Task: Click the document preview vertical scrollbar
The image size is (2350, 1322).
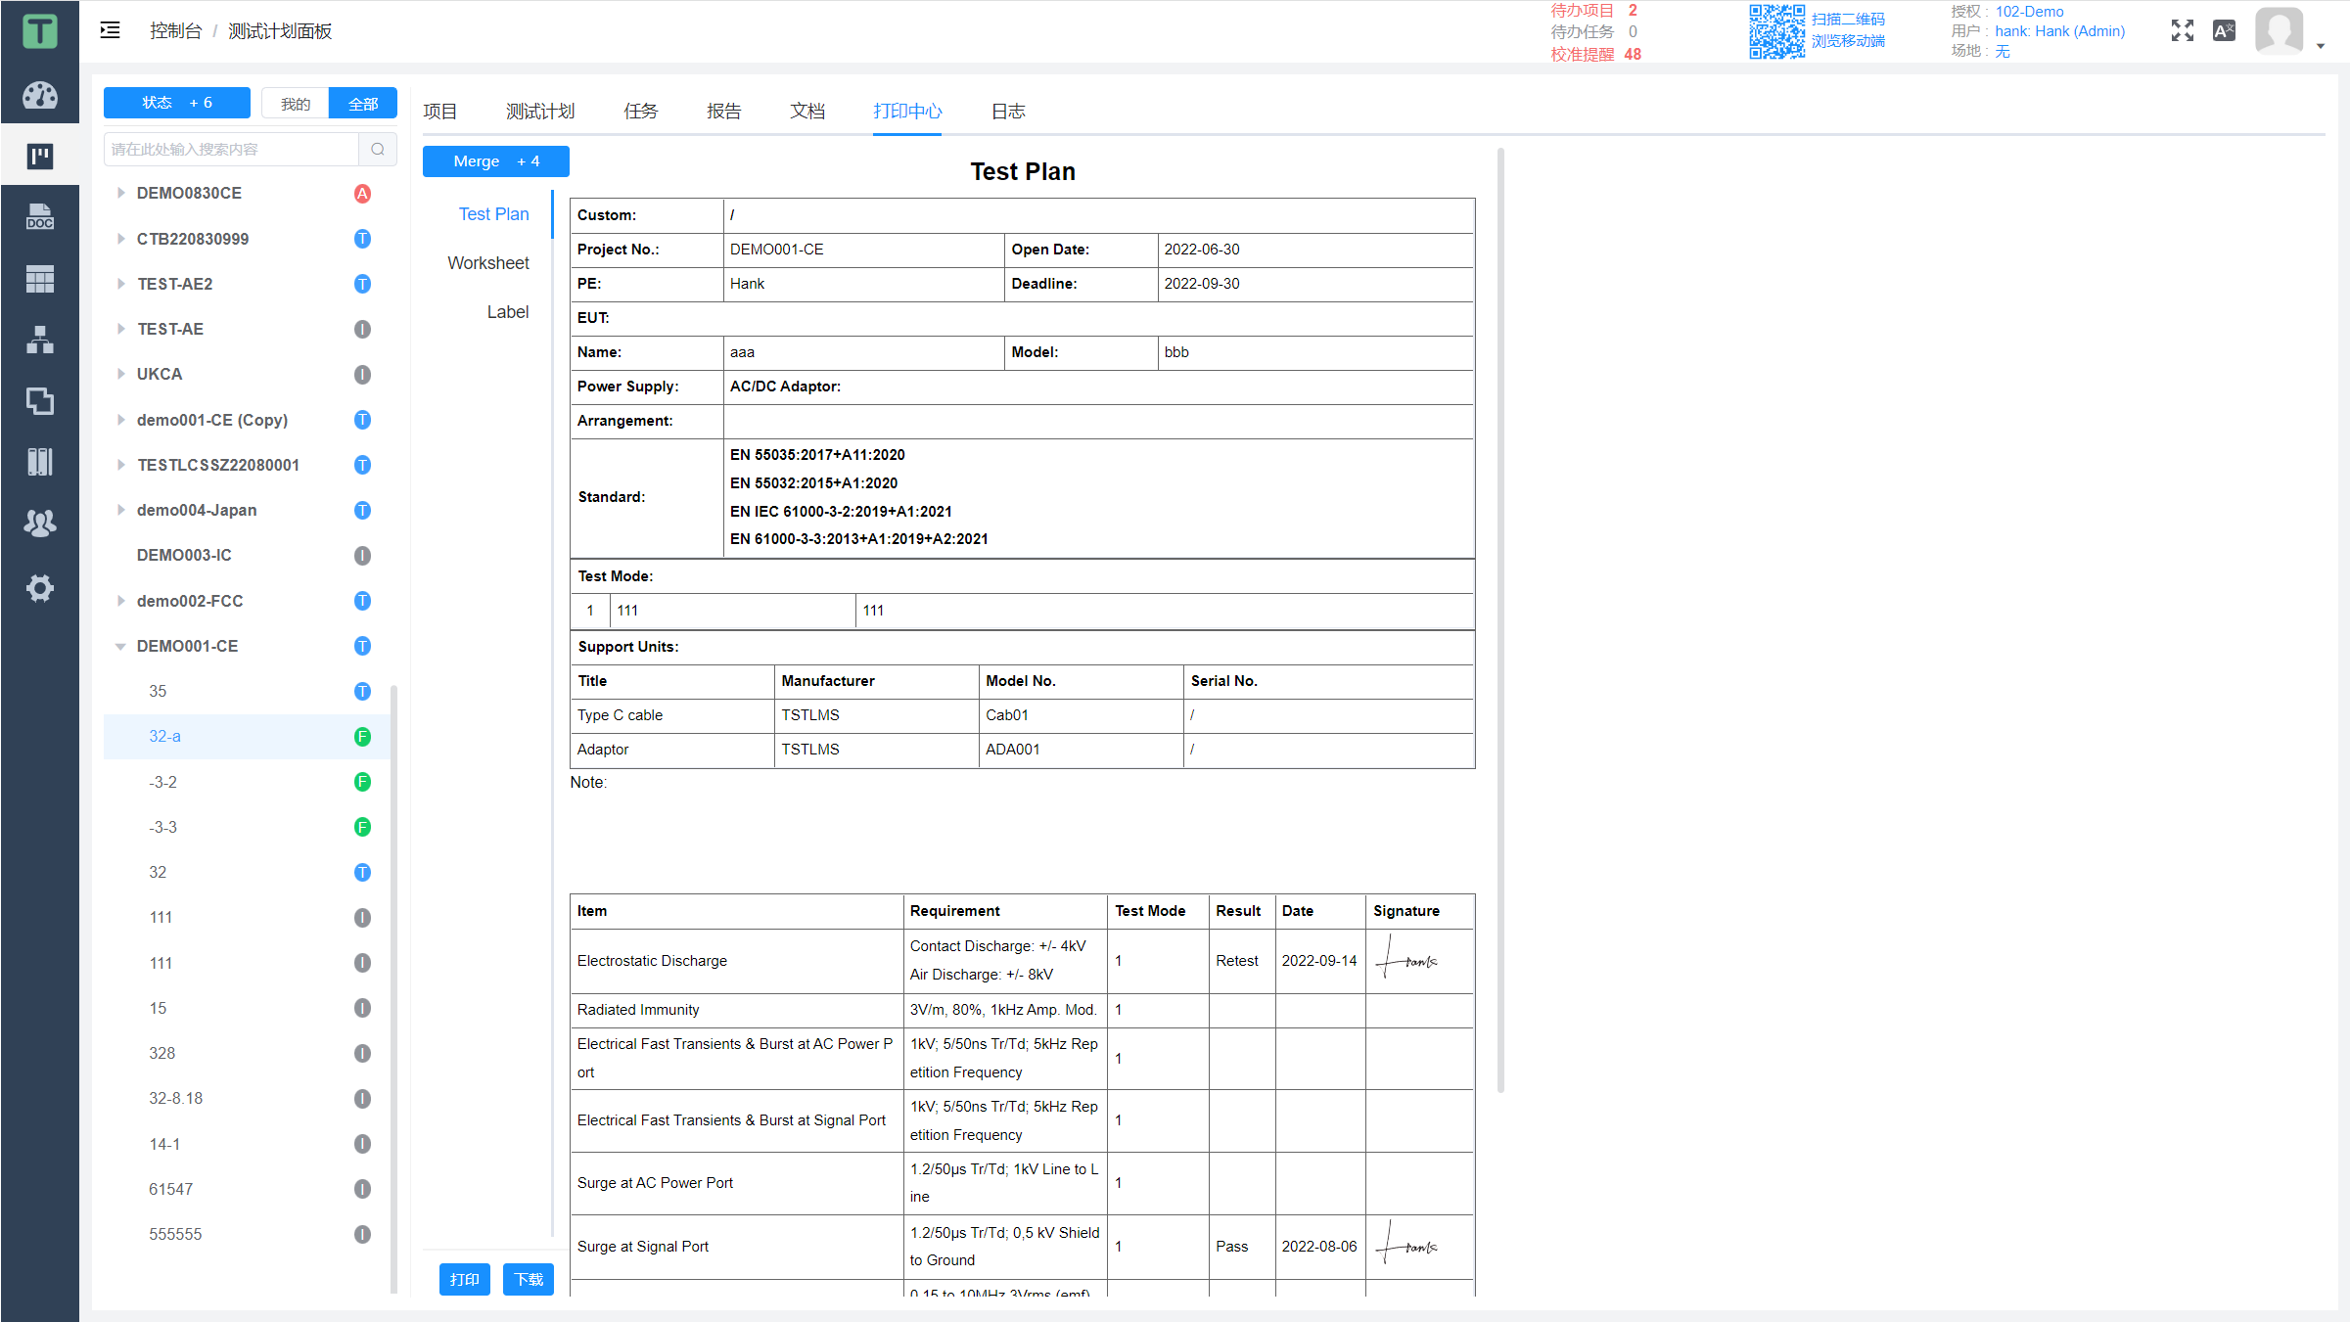Action: click(1500, 619)
